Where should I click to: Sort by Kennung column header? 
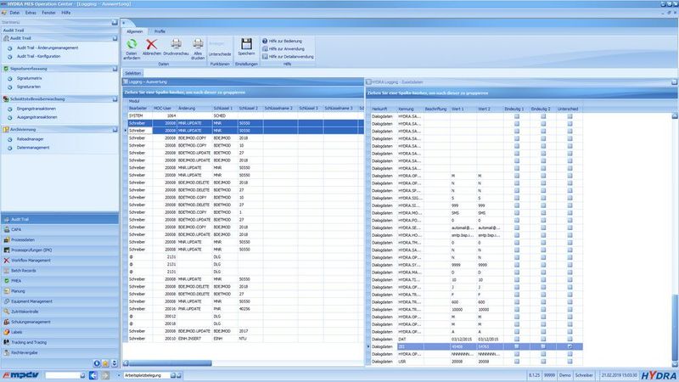coord(406,109)
